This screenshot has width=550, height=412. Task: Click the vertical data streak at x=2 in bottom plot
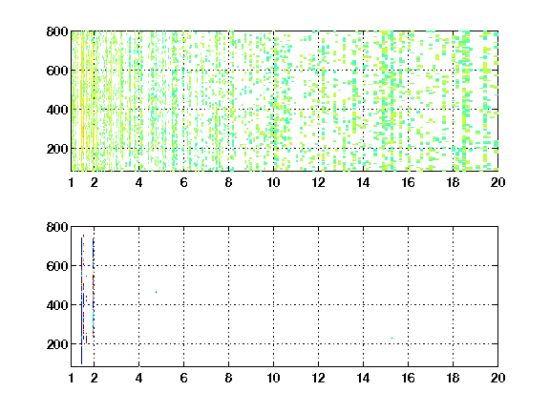pos(94,287)
